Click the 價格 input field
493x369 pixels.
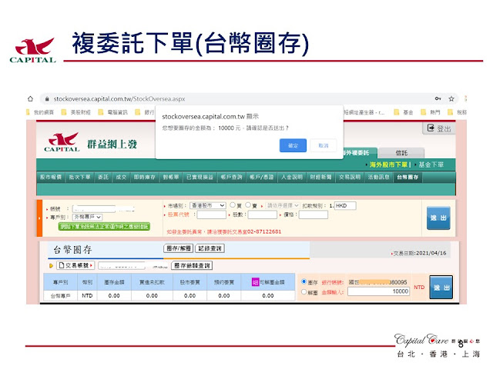click(x=314, y=215)
